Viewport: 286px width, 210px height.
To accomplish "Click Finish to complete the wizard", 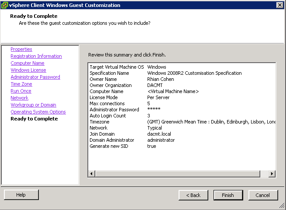I will click(228, 195).
